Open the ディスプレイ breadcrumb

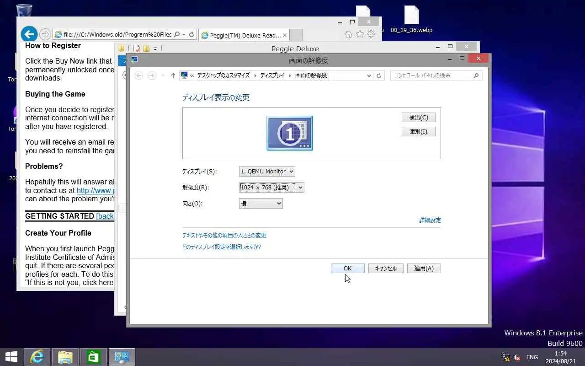point(272,75)
